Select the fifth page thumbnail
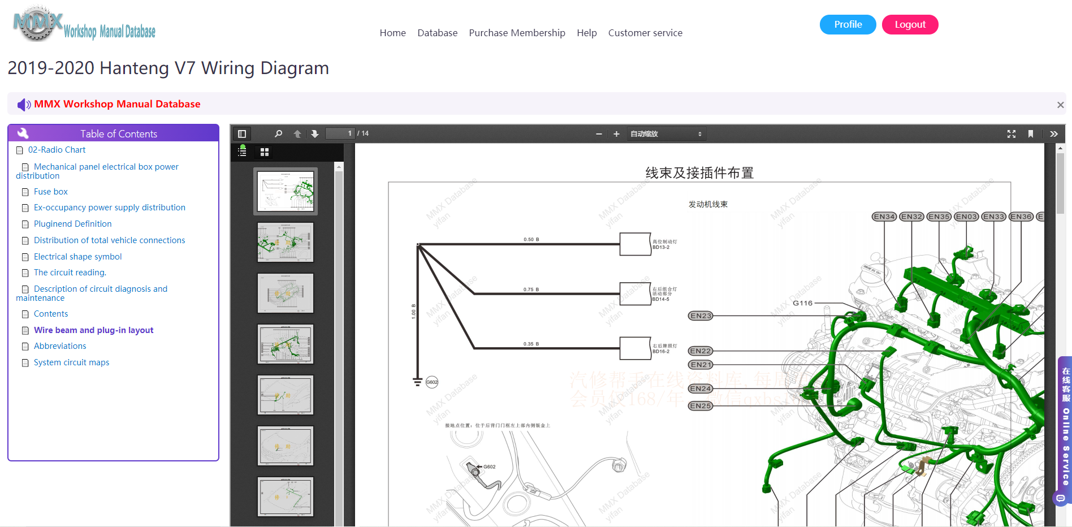 point(286,395)
